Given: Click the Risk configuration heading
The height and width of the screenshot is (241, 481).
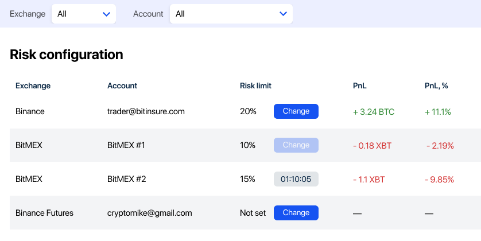Looking at the screenshot, I should (67, 55).
